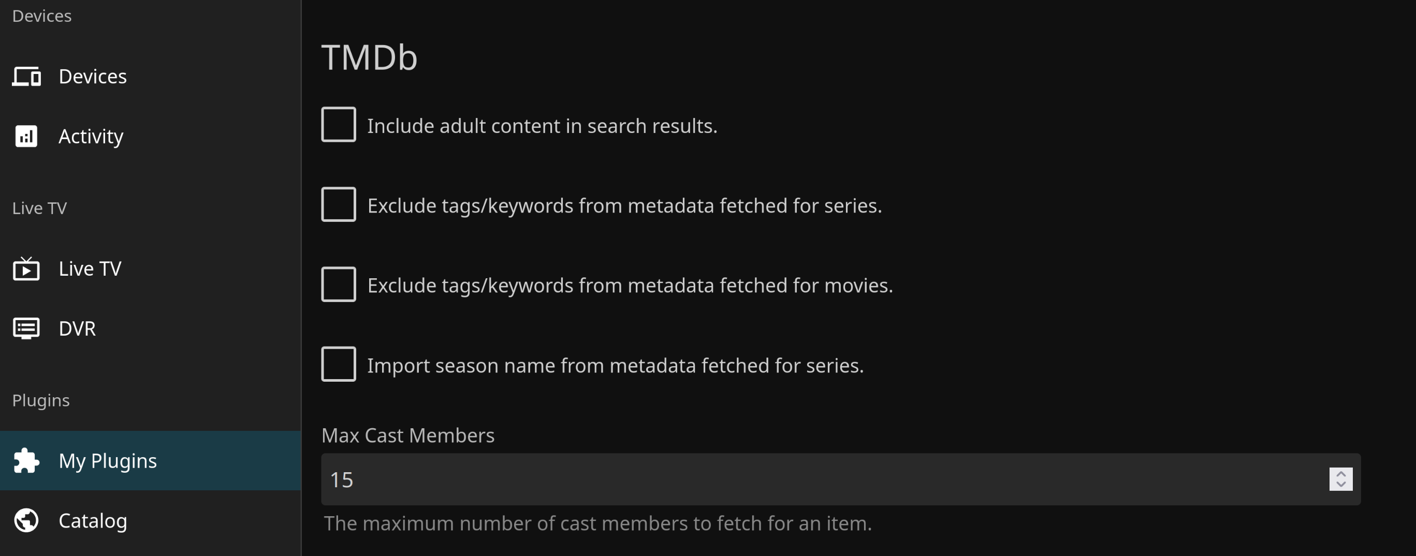
Task: Check exclude tags for movies option
Action: [x=338, y=284]
